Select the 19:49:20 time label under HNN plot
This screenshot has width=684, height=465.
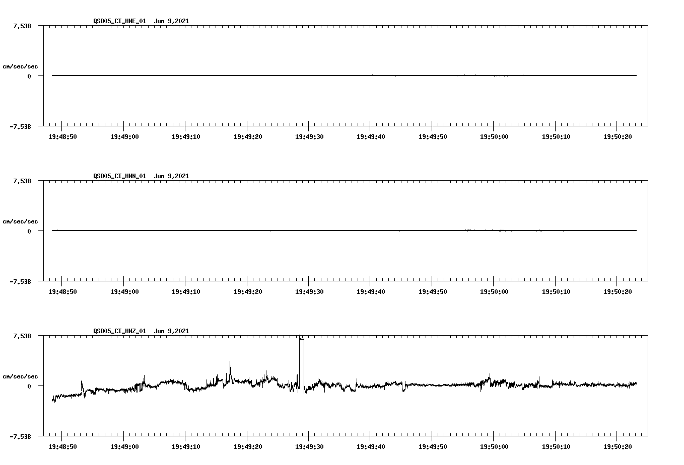tap(247, 292)
